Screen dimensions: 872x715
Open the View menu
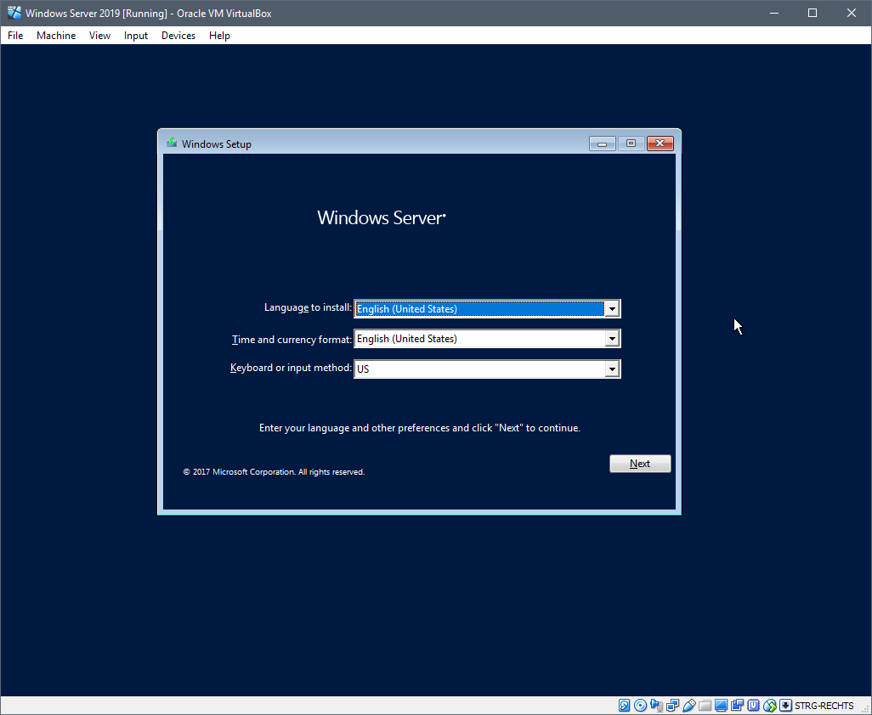[x=99, y=36]
